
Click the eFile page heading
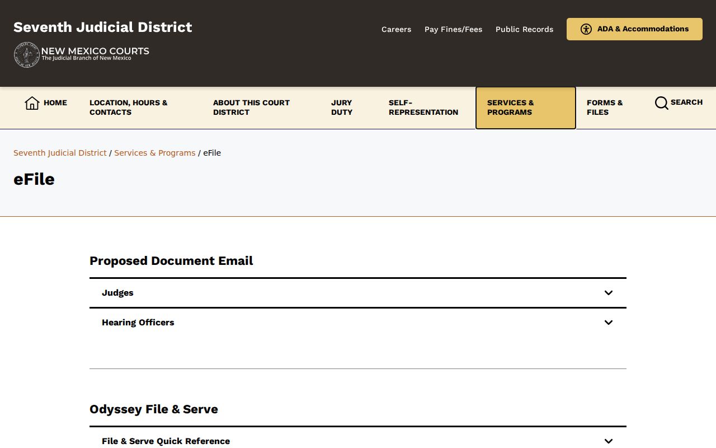[34, 179]
